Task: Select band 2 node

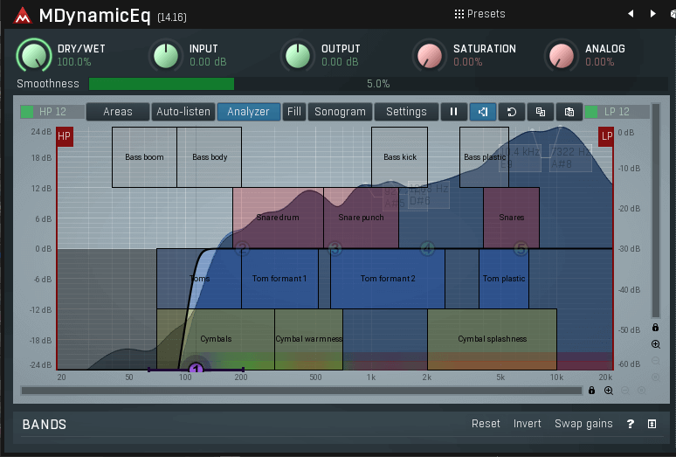Action: 242,249
